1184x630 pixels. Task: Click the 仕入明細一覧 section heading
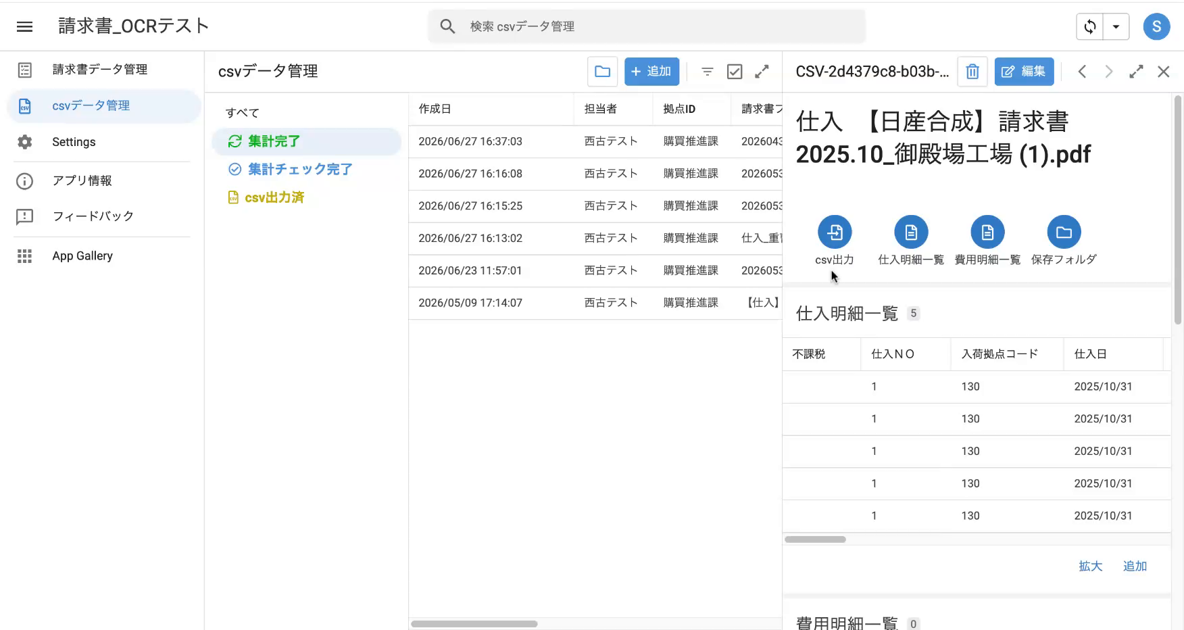(847, 314)
